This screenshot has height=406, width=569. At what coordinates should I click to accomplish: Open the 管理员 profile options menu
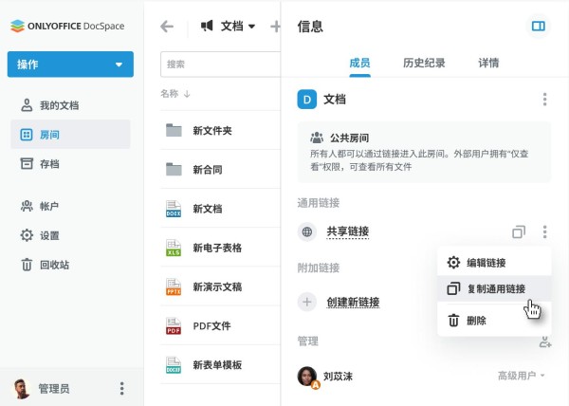[x=122, y=388]
